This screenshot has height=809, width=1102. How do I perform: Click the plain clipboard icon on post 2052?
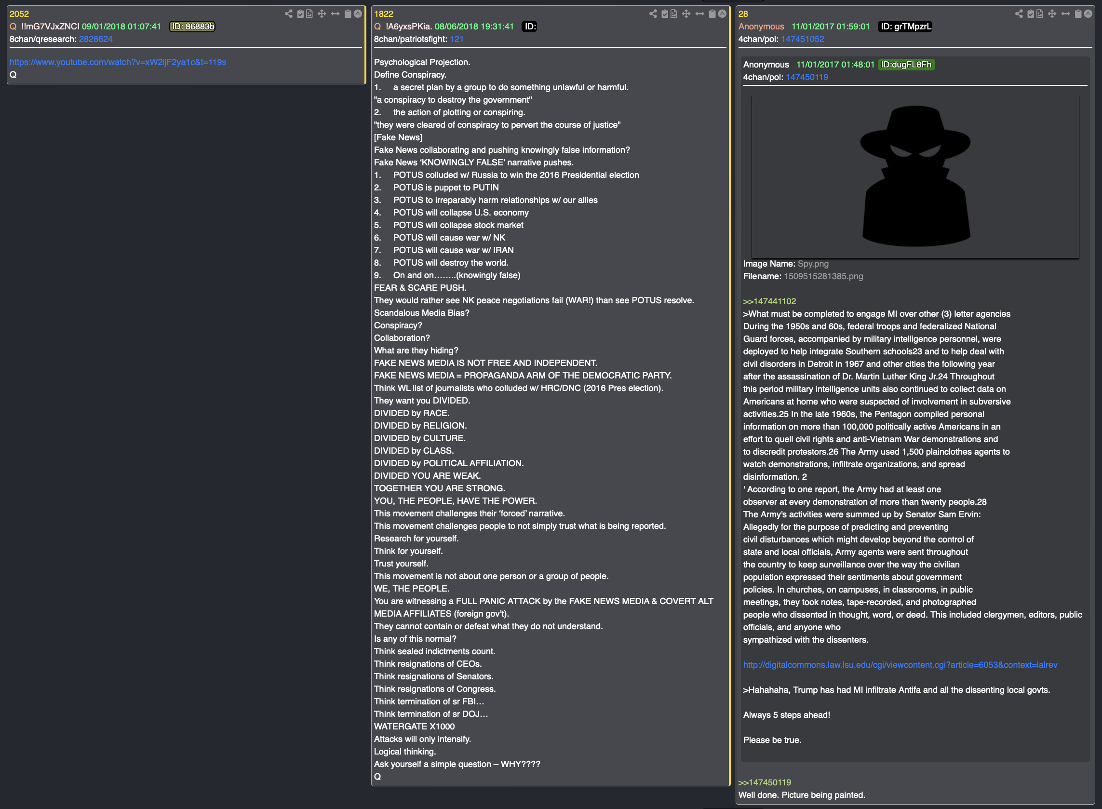[x=348, y=13]
